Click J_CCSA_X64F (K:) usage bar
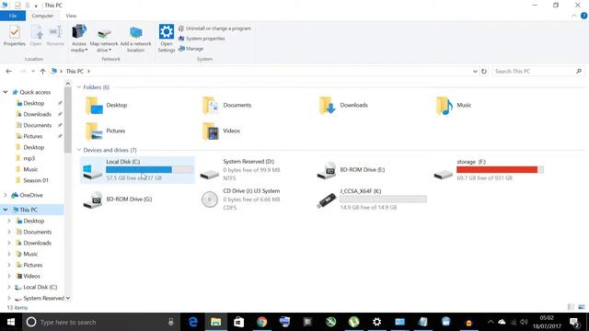589x331 pixels. coord(383,199)
